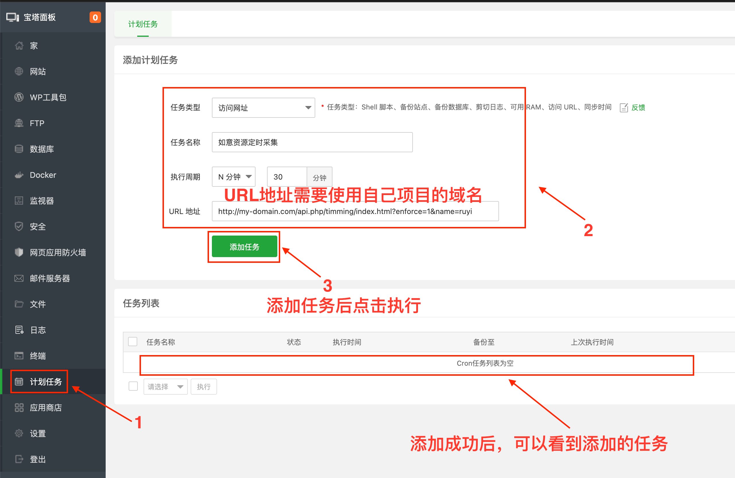This screenshot has height=478, width=735.
Task: Click the feedback edit icon
Action: (x=624, y=107)
